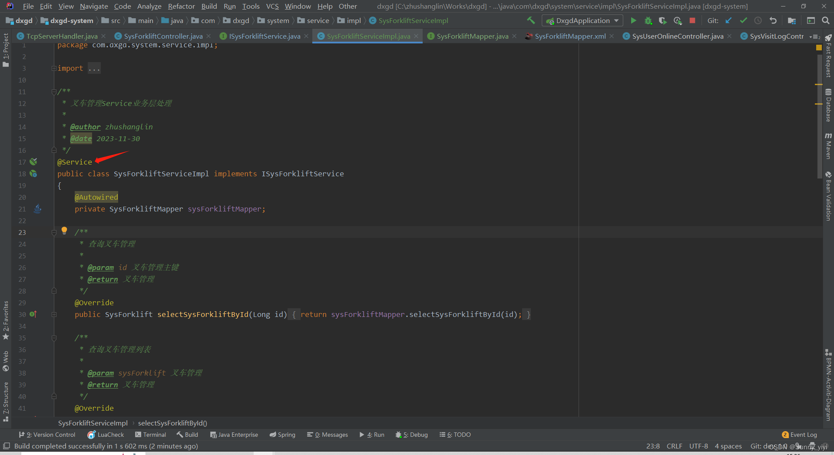The width and height of the screenshot is (834, 455).
Task: Commit changes with Git green checkmark
Action: pyautogui.click(x=743, y=20)
